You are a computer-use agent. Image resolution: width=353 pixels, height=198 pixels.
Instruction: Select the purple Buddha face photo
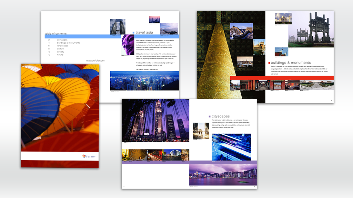coord(128,45)
